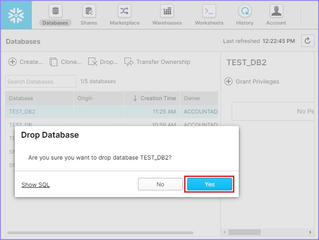Screen dimensions: 319x240
Task: Click the Grant Privileges plus icon
Action: (228, 81)
